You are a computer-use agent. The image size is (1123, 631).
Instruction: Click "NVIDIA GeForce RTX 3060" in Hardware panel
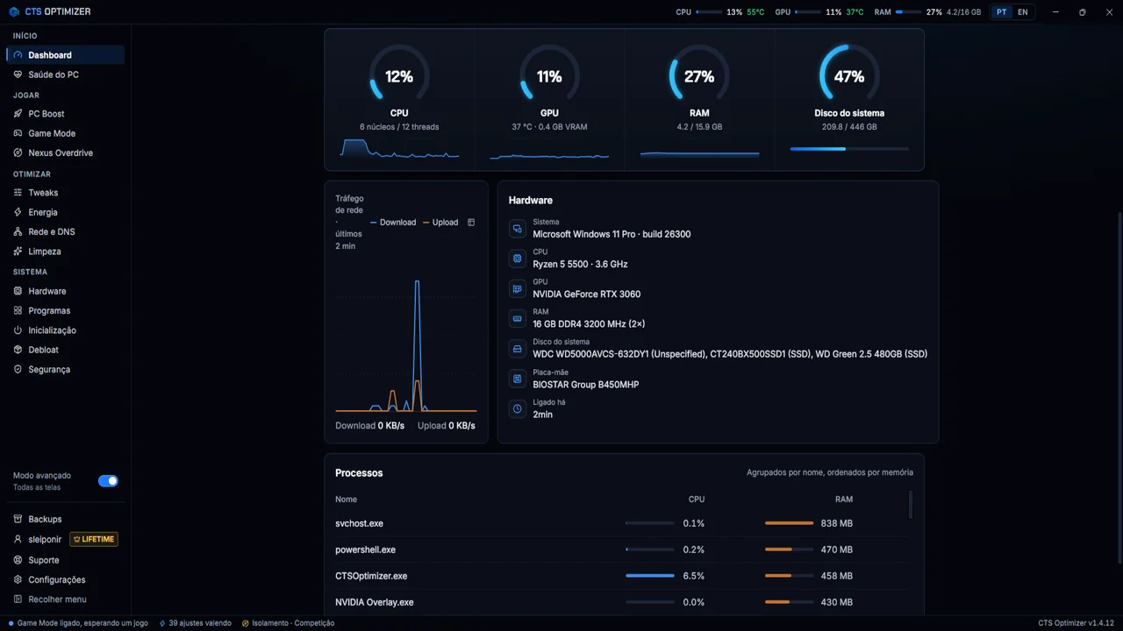587,294
